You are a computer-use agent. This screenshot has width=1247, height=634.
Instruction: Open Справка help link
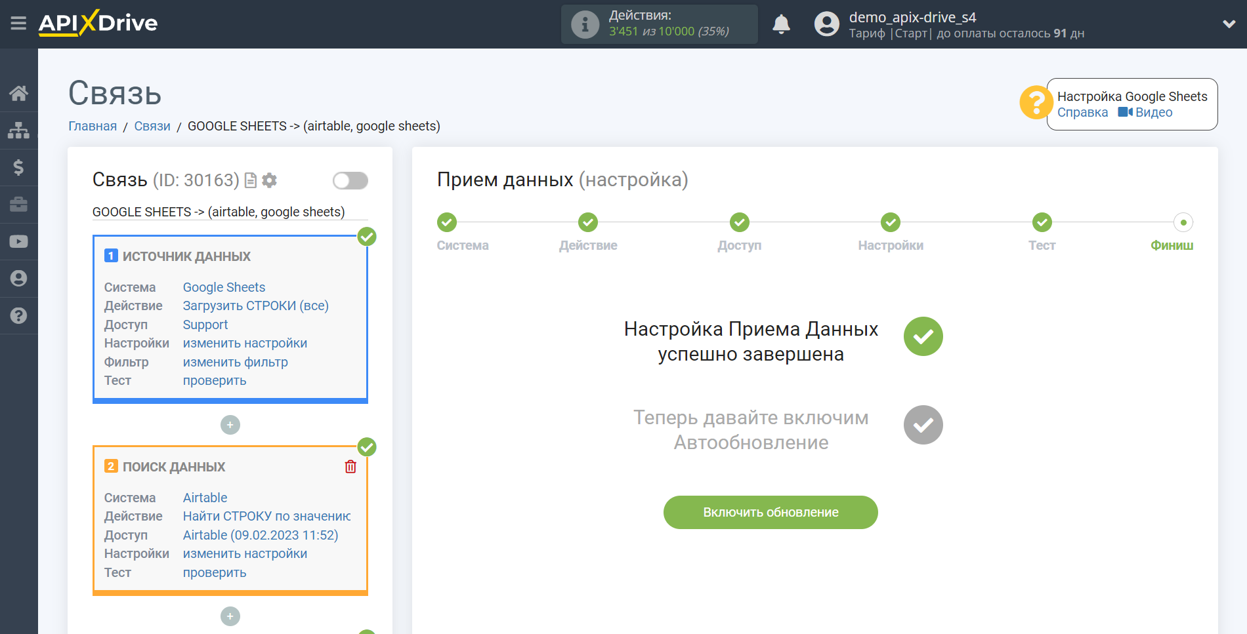tap(1082, 112)
